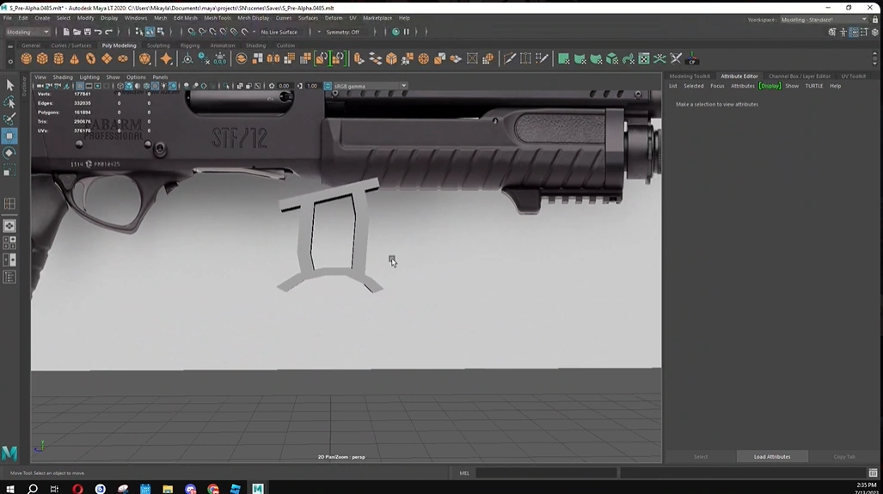Click the MEL command input field
The height and width of the screenshot is (494, 883).
tap(546, 473)
